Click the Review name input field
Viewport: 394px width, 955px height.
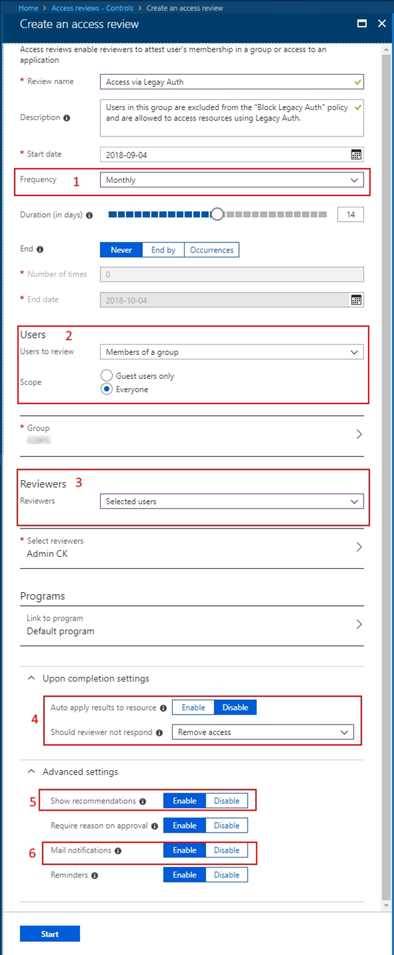pyautogui.click(x=232, y=82)
